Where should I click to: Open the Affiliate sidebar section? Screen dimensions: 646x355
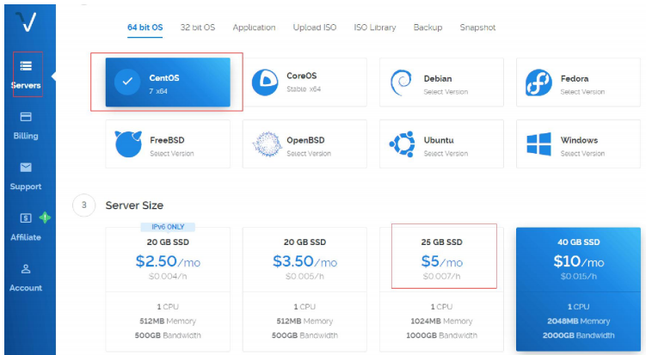pyautogui.click(x=26, y=227)
